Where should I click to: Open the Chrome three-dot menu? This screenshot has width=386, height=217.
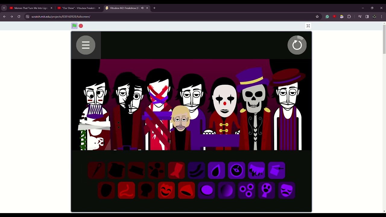381,17
